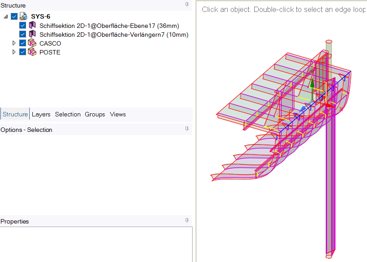The height and width of the screenshot is (262, 367).
Task: Click the CASCO component icon
Action: pyautogui.click(x=32, y=43)
